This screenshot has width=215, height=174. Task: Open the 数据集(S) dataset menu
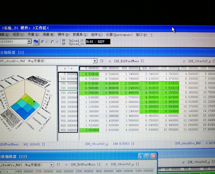pyautogui.click(x=80, y=35)
